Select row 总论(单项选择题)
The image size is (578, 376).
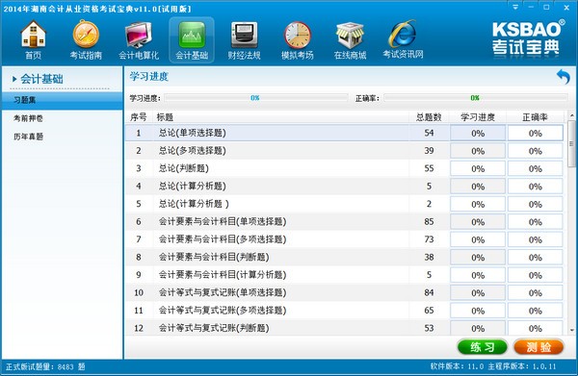[344, 133]
